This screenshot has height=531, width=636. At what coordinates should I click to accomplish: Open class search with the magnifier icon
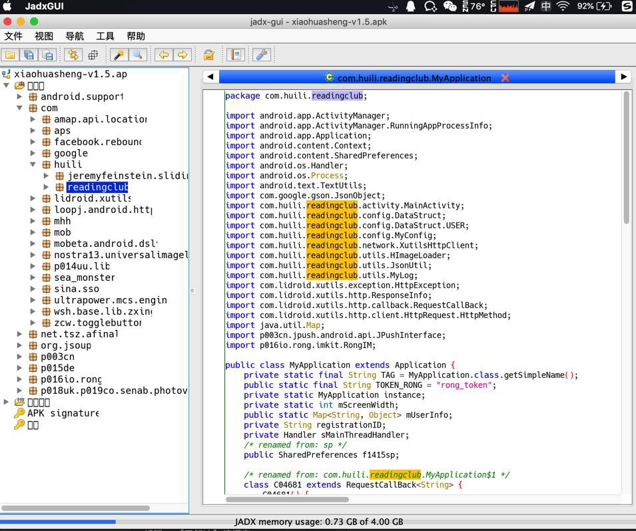[x=138, y=55]
